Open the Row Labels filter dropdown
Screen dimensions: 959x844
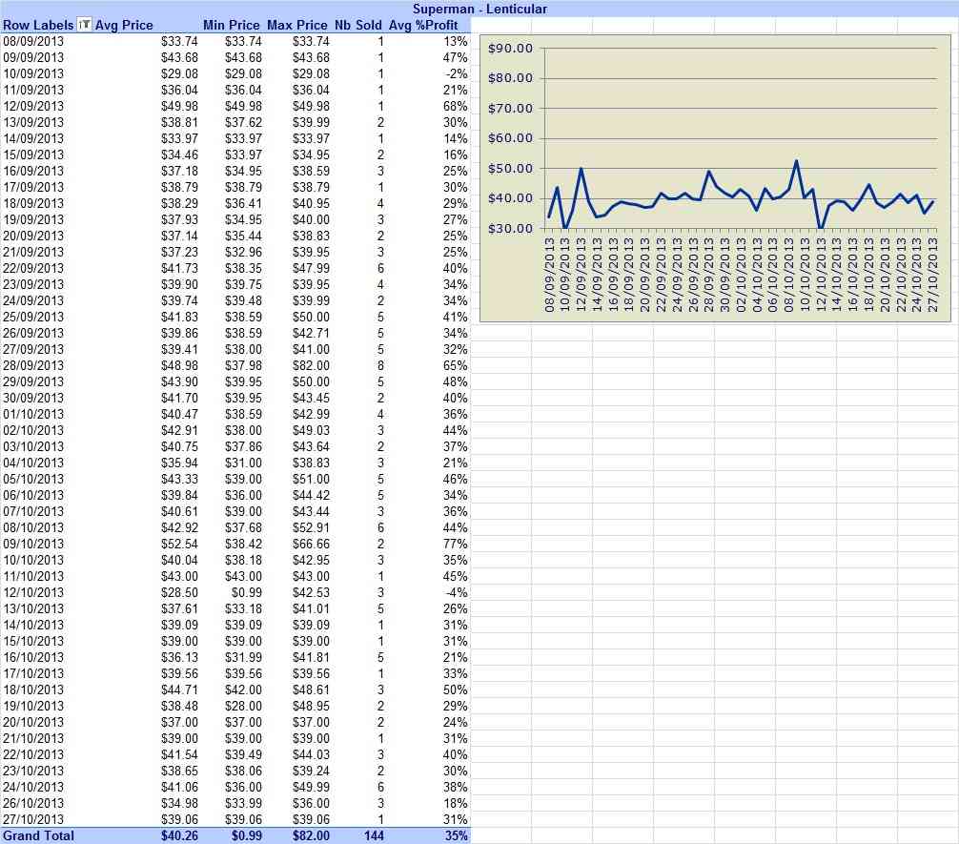click(x=85, y=25)
